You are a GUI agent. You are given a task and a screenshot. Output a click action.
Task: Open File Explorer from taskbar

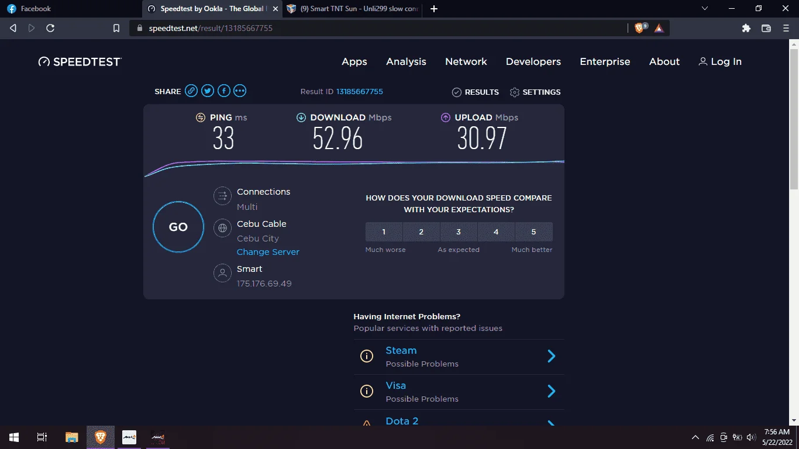point(71,437)
